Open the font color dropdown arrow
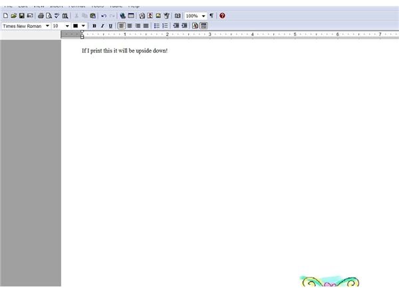This screenshot has height=288, width=399. point(83,26)
